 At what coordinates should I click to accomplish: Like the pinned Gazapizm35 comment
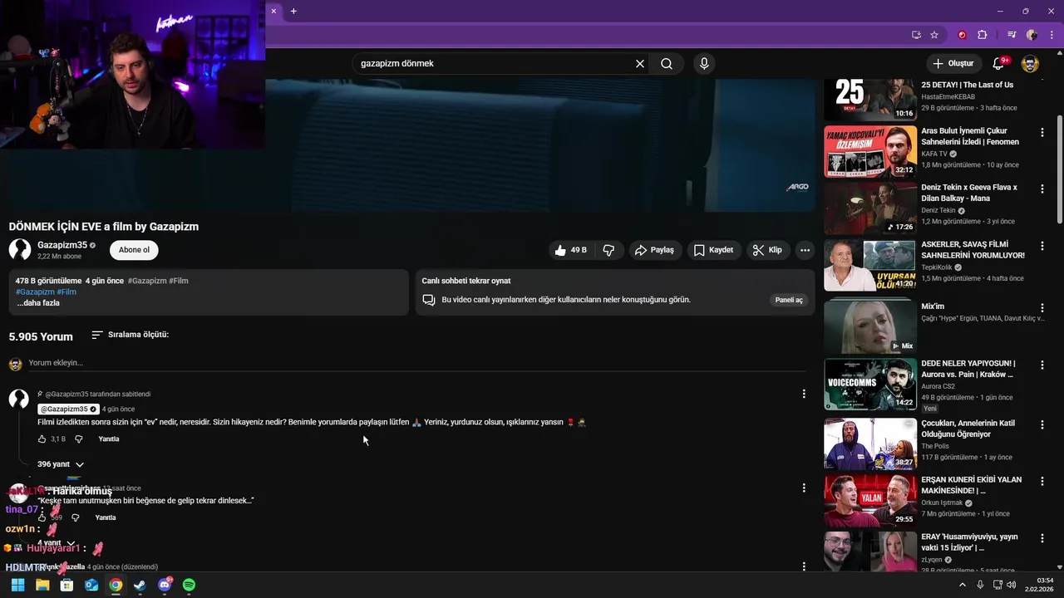[42, 439]
